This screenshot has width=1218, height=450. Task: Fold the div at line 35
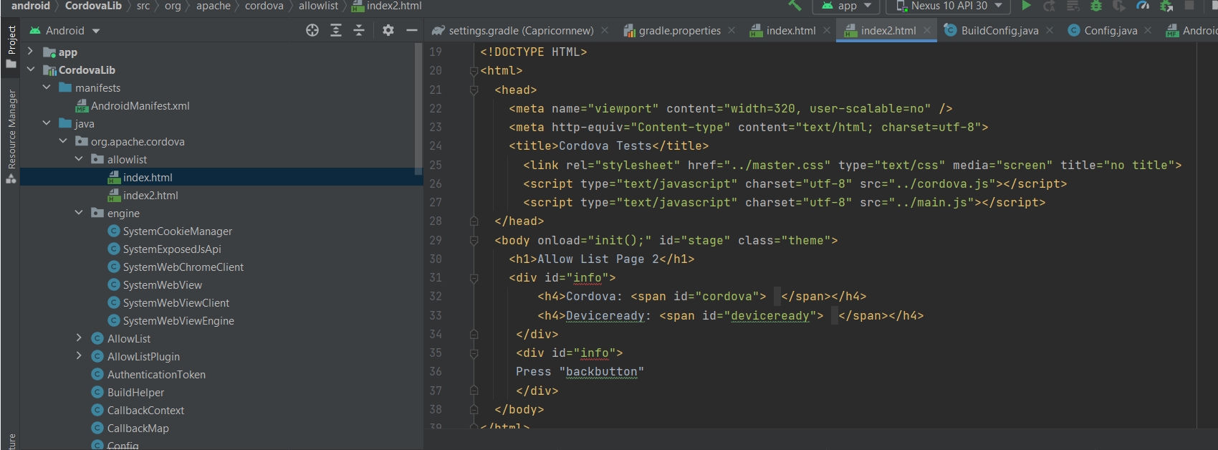pyautogui.click(x=474, y=353)
